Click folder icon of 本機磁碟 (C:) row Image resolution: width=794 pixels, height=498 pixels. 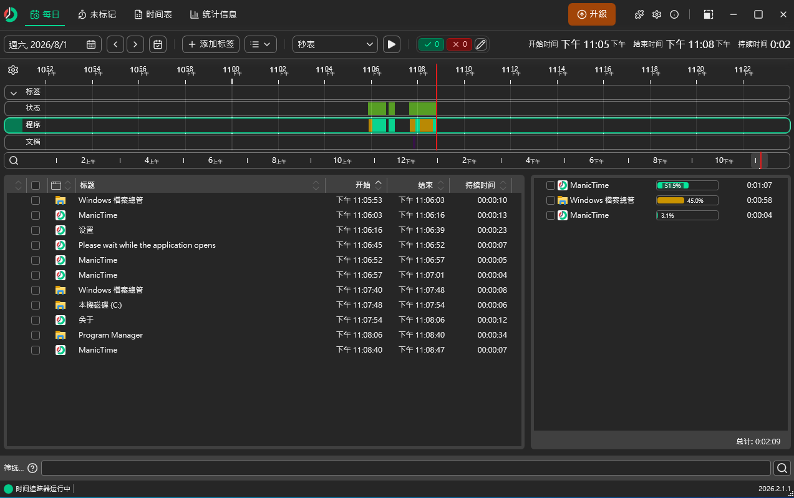[x=61, y=305]
